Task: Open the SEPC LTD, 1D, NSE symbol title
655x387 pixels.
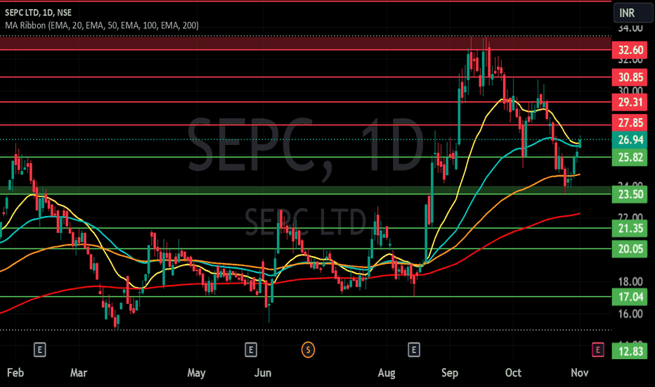Action: 38,13
